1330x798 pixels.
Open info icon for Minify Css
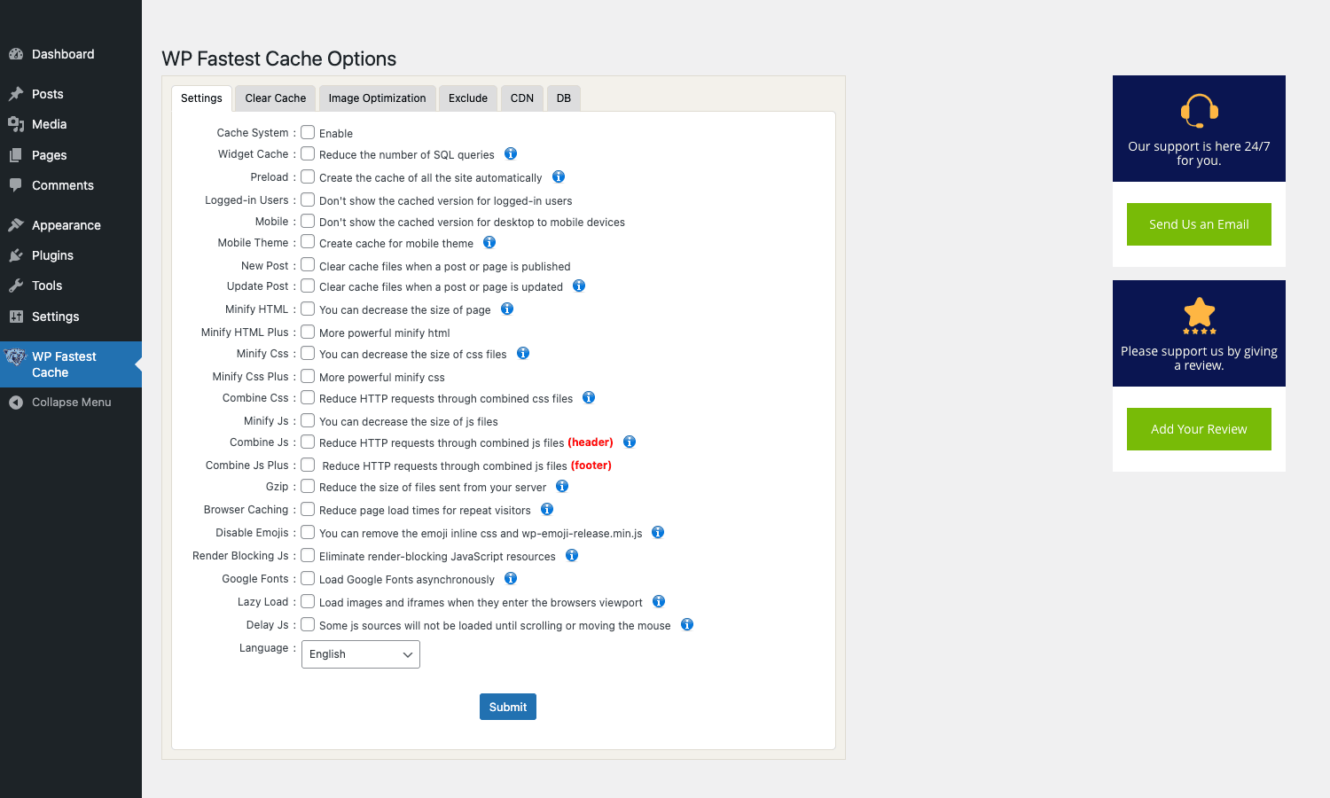pos(523,353)
